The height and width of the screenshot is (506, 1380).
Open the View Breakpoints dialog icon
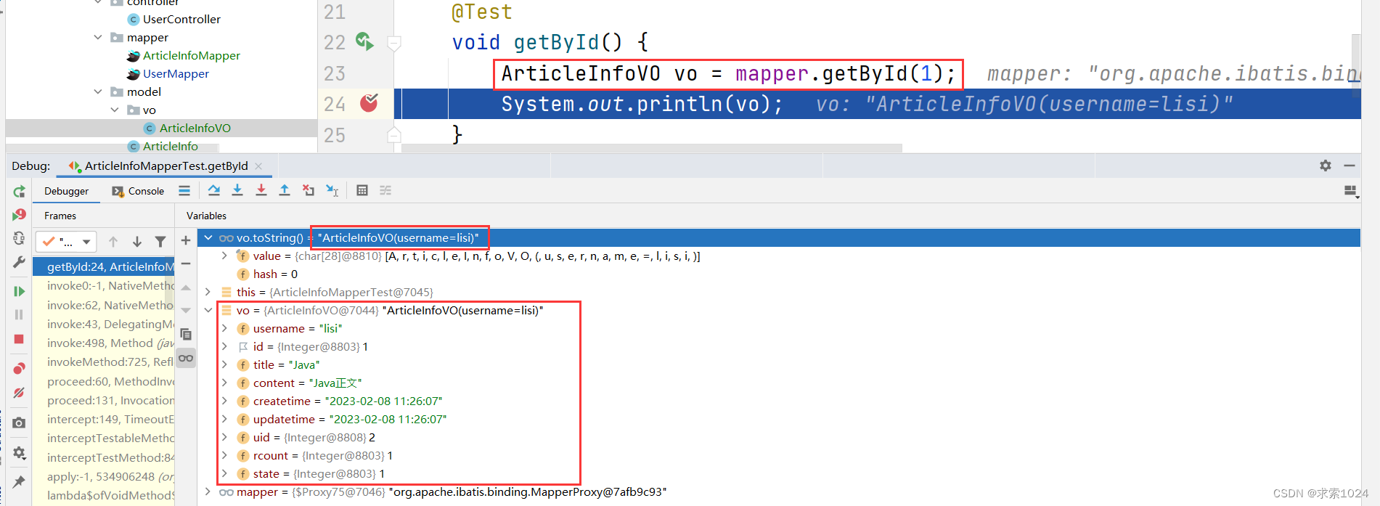[20, 369]
